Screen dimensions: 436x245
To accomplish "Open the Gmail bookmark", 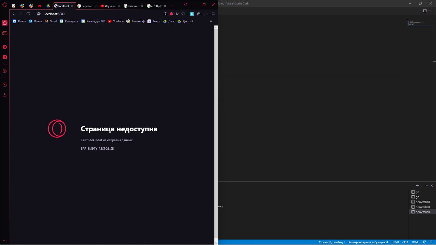I will tap(51, 21).
